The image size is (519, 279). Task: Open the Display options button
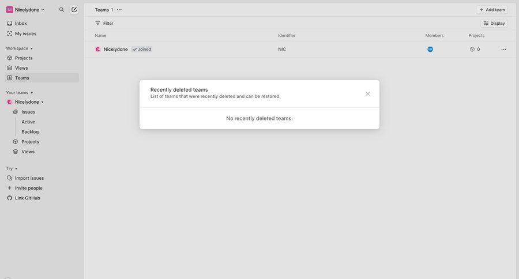(494, 24)
